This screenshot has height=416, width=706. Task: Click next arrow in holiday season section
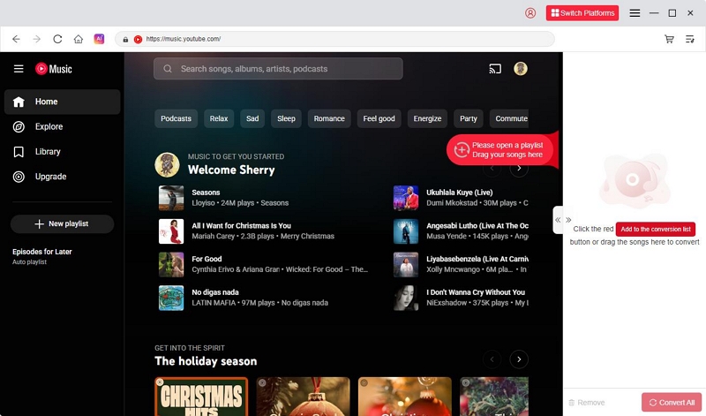point(519,359)
